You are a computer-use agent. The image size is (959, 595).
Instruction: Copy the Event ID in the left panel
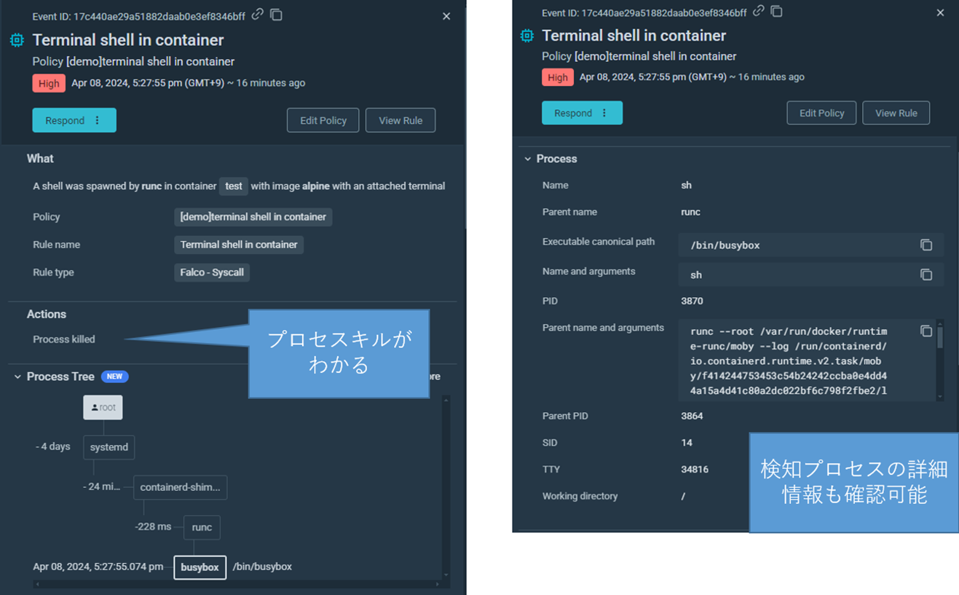coord(276,14)
